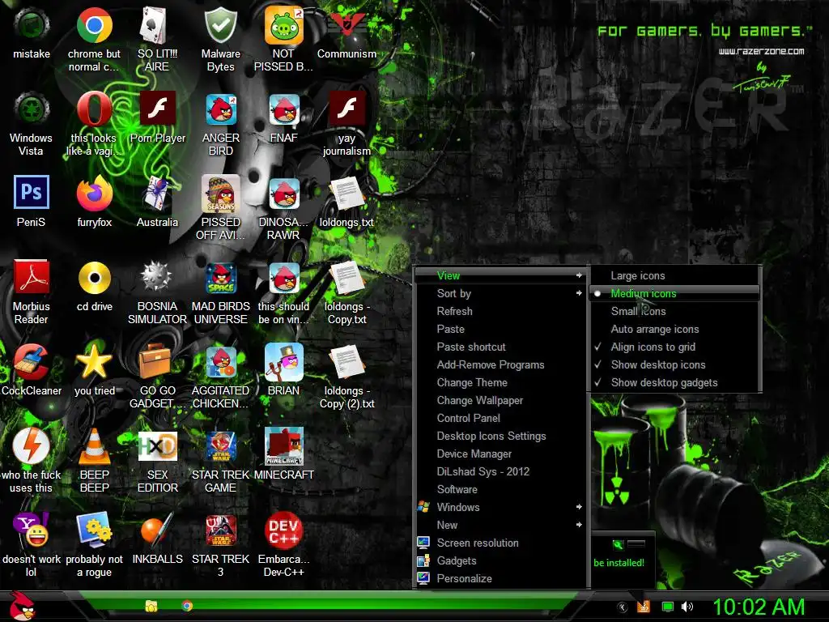
Task: Open the pinned folder taskbar icon
Action: [x=151, y=606]
